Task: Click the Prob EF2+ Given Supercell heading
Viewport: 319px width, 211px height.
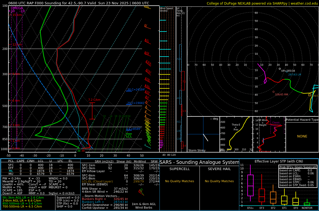Action: tap(298, 167)
